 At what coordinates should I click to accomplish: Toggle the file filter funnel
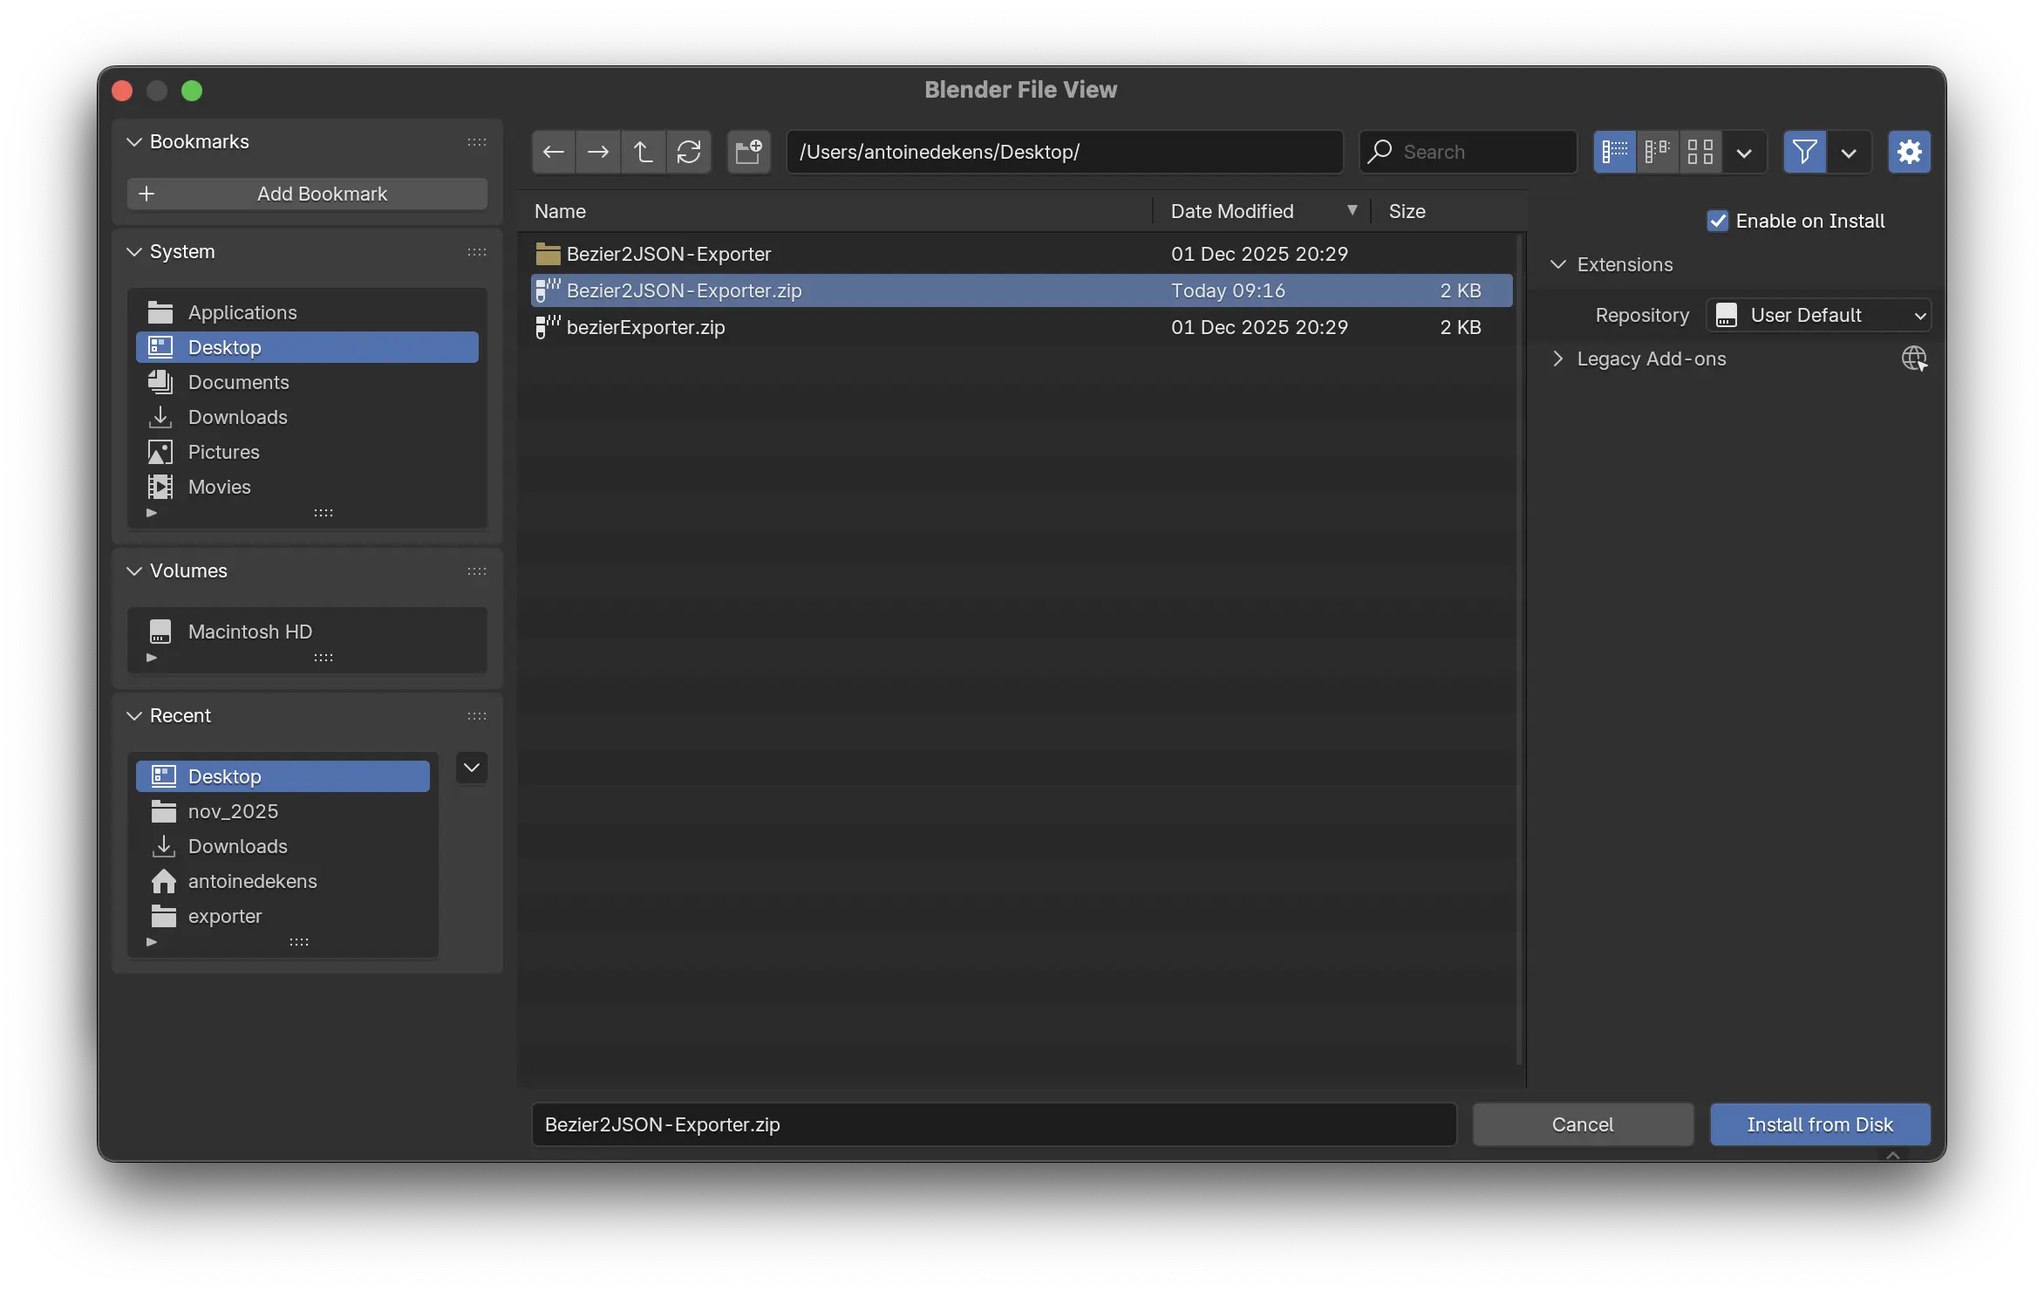click(x=1804, y=152)
